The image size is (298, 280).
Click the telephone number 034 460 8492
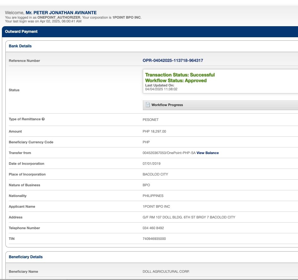point(153,228)
